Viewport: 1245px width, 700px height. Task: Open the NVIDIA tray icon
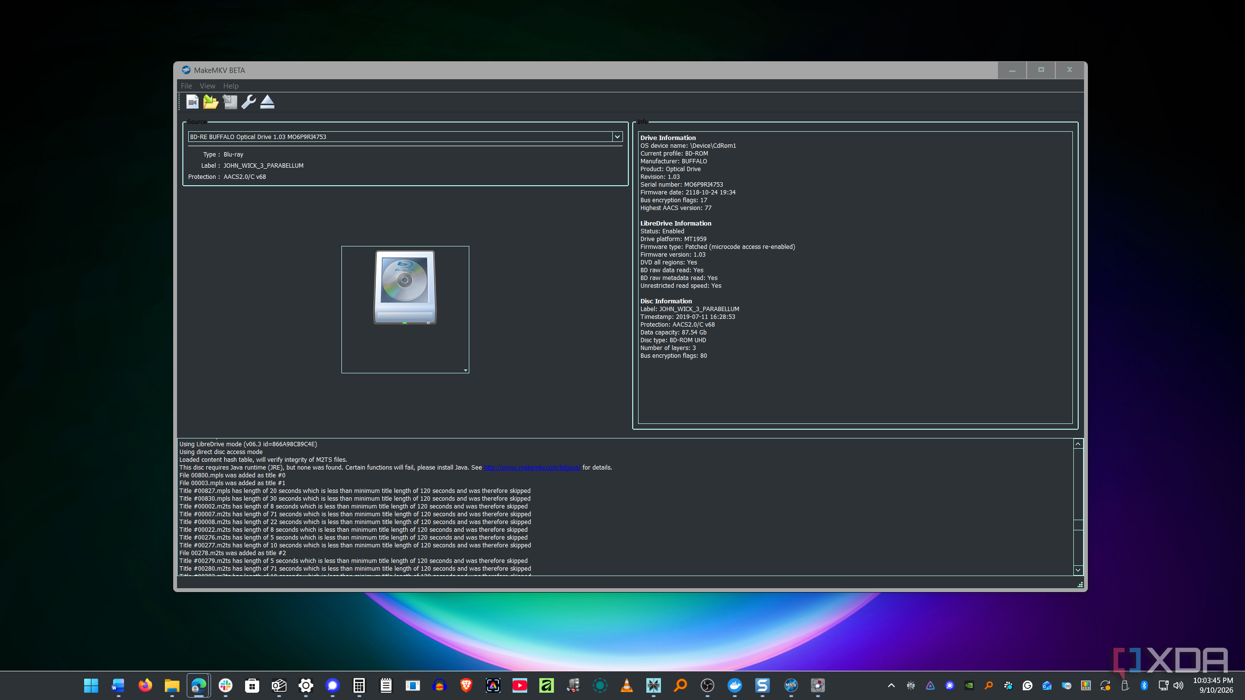pos(969,685)
